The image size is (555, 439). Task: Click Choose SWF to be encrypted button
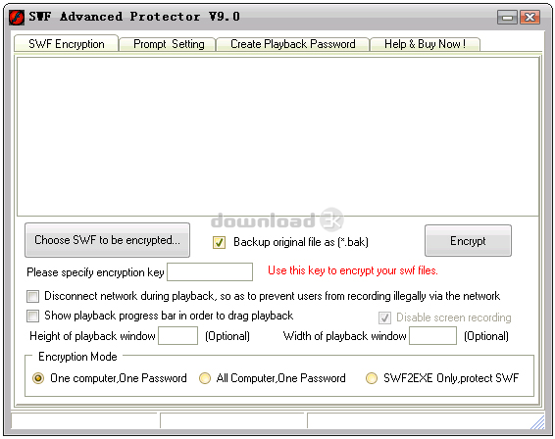107,240
